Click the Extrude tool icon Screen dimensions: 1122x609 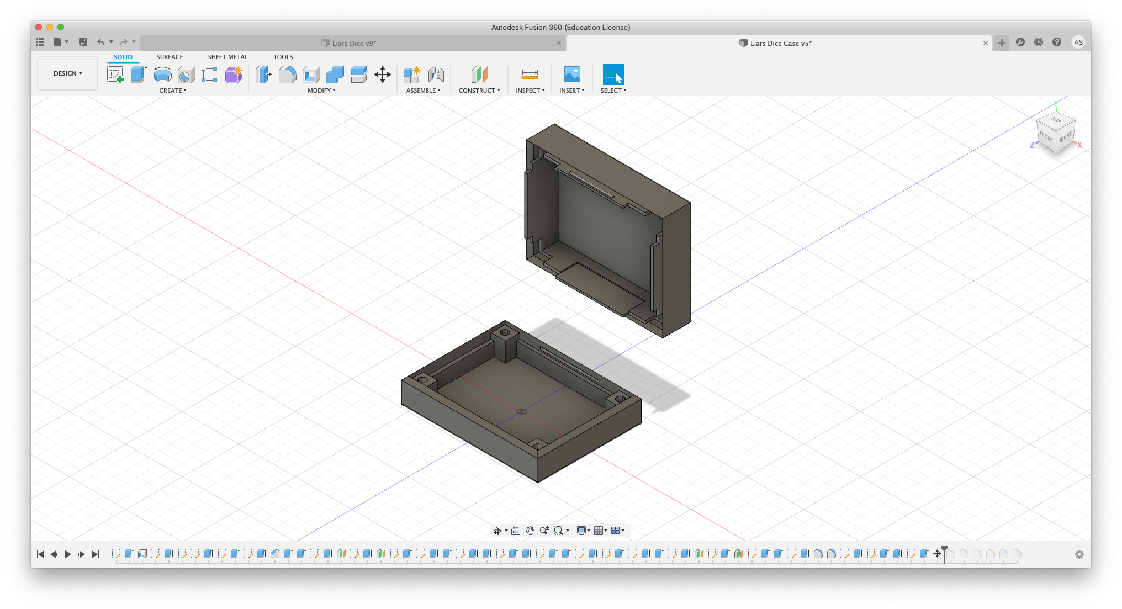[x=139, y=75]
